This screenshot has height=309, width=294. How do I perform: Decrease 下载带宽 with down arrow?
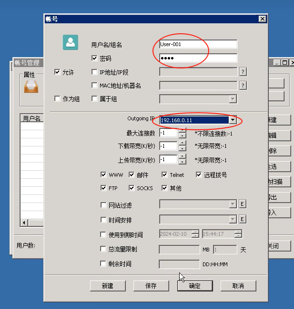(x=182, y=149)
